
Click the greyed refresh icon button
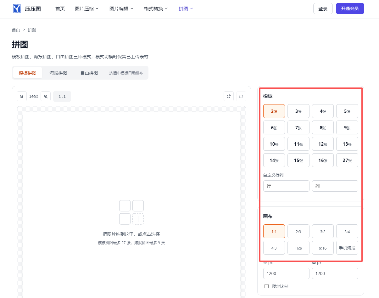[241, 96]
